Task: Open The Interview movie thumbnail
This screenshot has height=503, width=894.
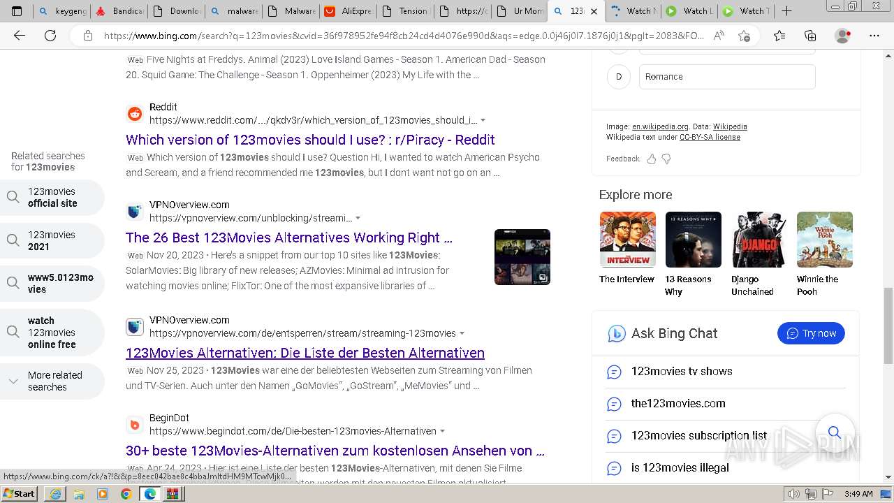Action: tap(627, 240)
